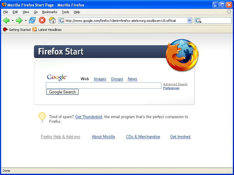Open the address bar URL dropdown
The width and height of the screenshot is (234, 175).
(190, 20)
